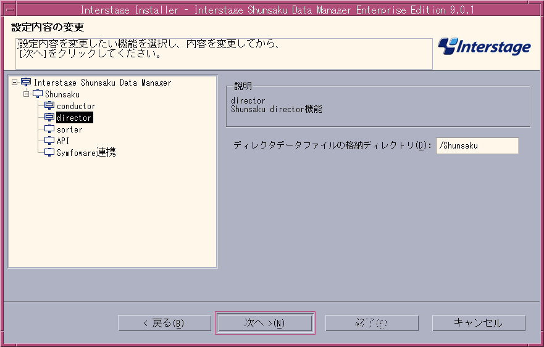Proceed with the 次へ >(N) button
Image resolution: width=544 pixels, height=347 pixels.
pyautogui.click(x=265, y=323)
